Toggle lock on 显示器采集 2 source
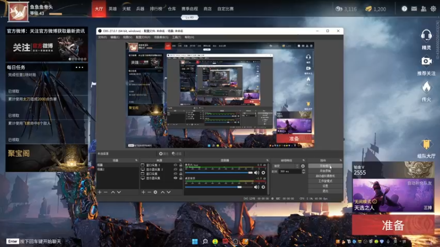The width and height of the screenshot is (440, 247). 181,170
